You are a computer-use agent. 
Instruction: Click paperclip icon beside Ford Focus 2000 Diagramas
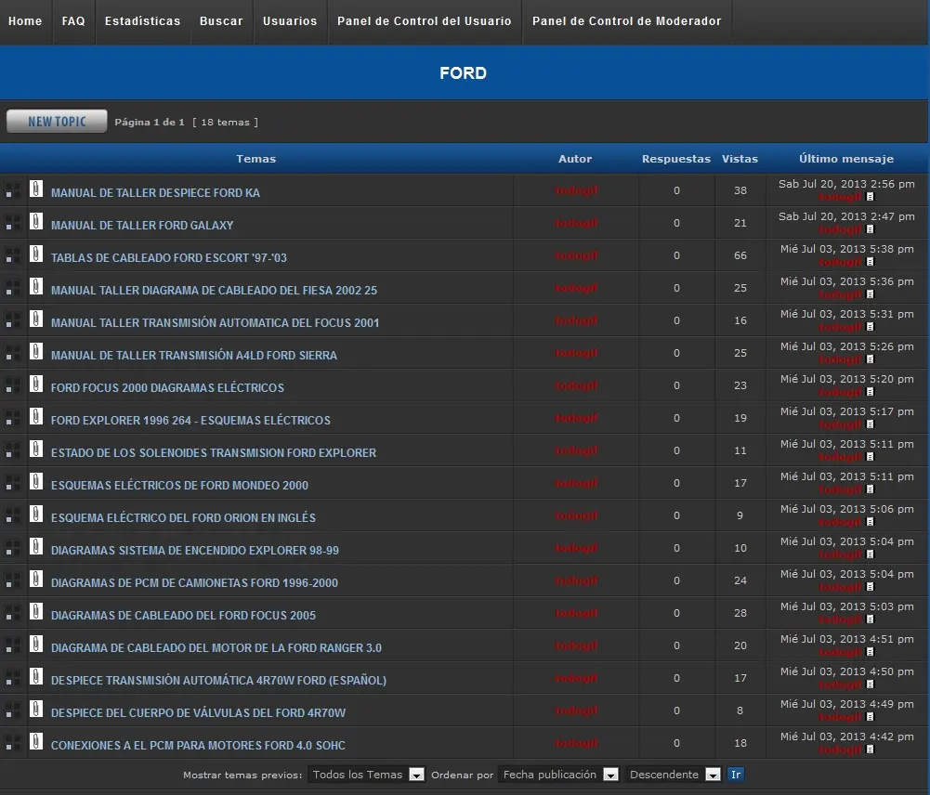[36, 384]
